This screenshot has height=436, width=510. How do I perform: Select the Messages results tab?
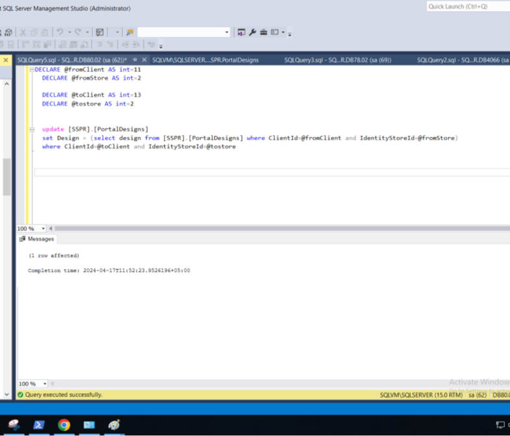click(x=37, y=239)
